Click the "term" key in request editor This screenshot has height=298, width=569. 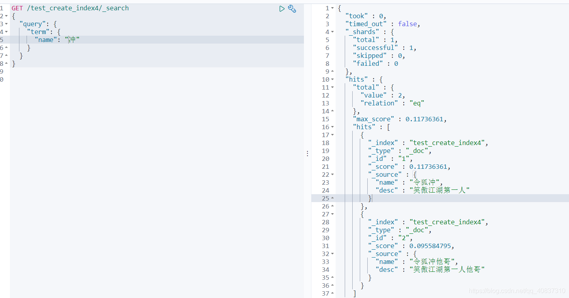(x=38, y=32)
